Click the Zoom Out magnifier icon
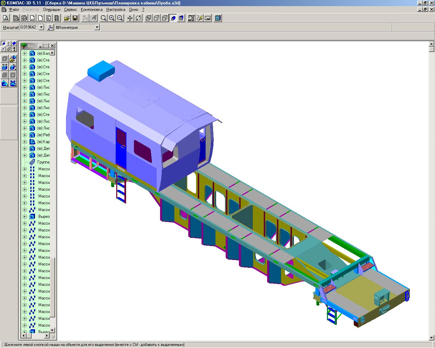435x348 pixels. pos(120,18)
